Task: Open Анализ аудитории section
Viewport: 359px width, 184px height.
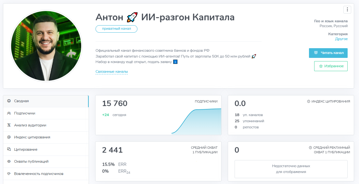Action: tap(46, 125)
